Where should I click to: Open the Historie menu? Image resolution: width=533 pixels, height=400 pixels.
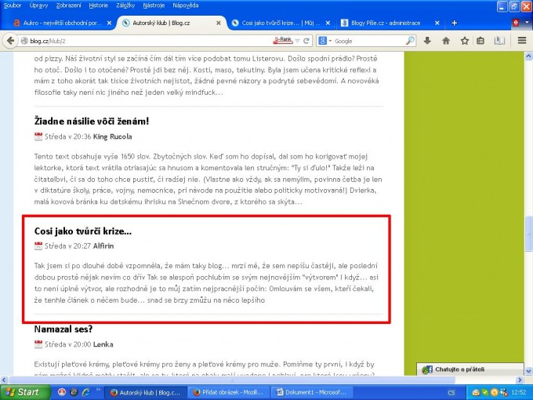98,5
